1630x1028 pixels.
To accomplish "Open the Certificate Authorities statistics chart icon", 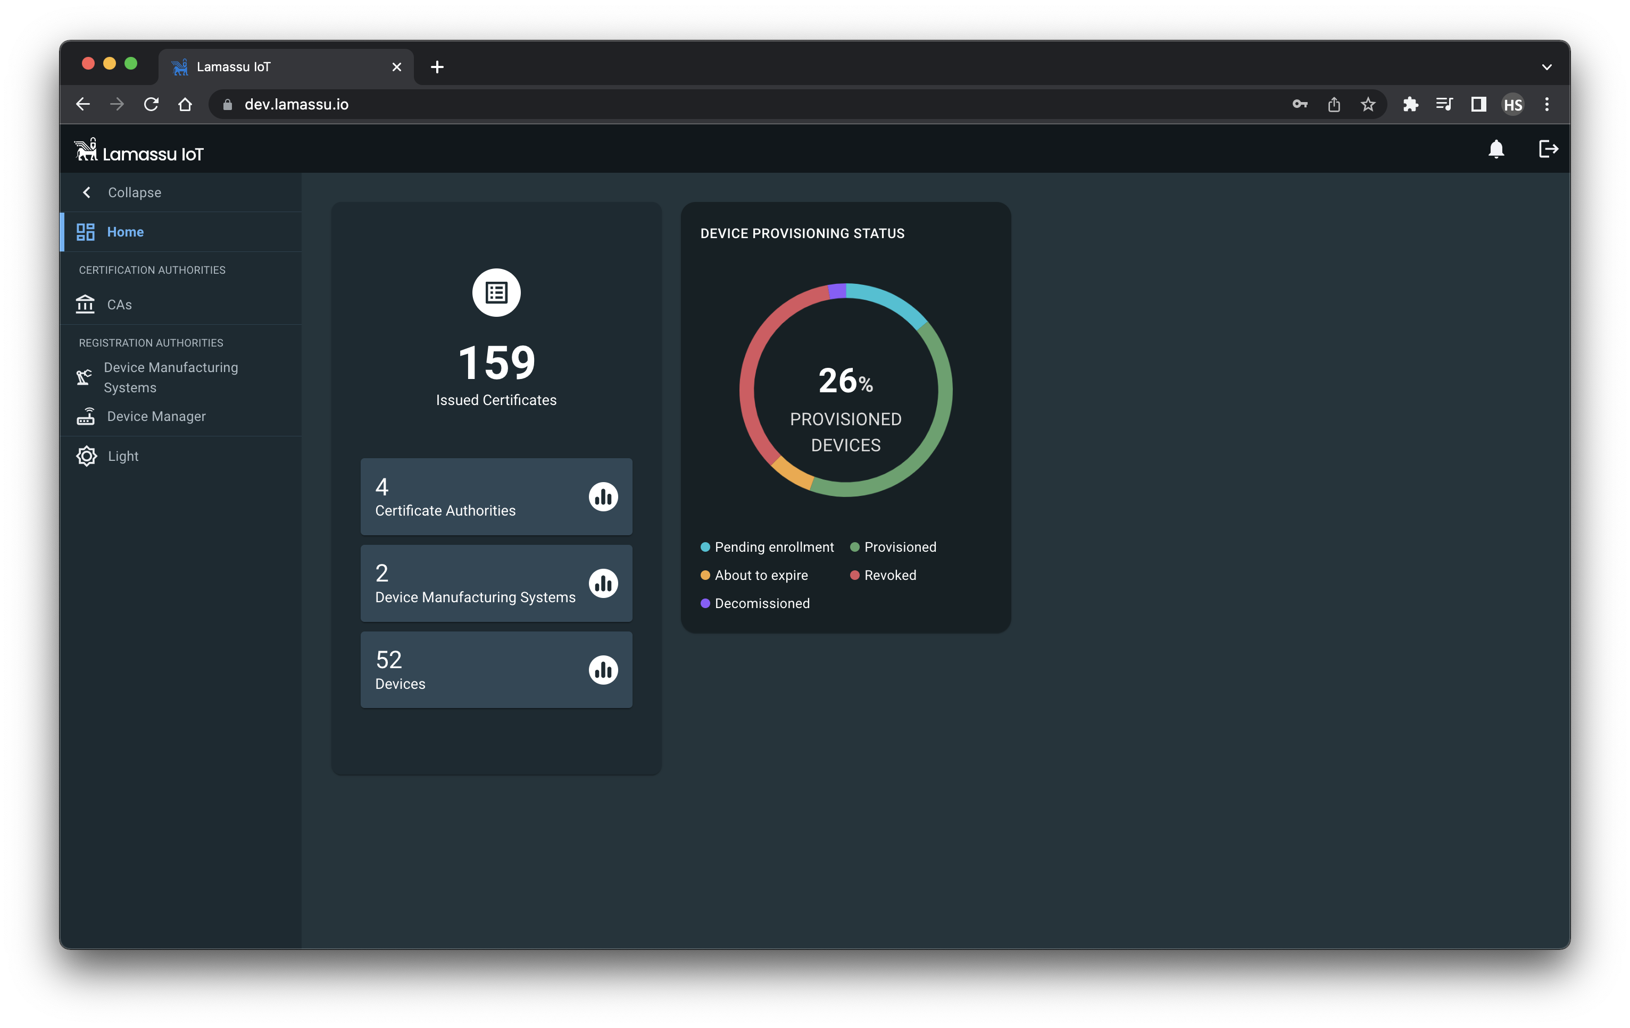I will tap(603, 496).
